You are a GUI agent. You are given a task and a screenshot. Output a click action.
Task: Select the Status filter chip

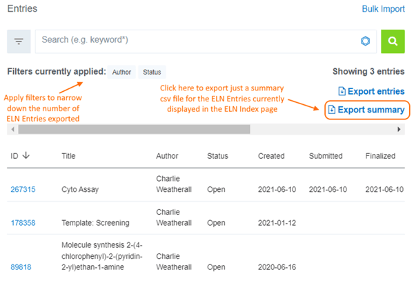point(152,72)
